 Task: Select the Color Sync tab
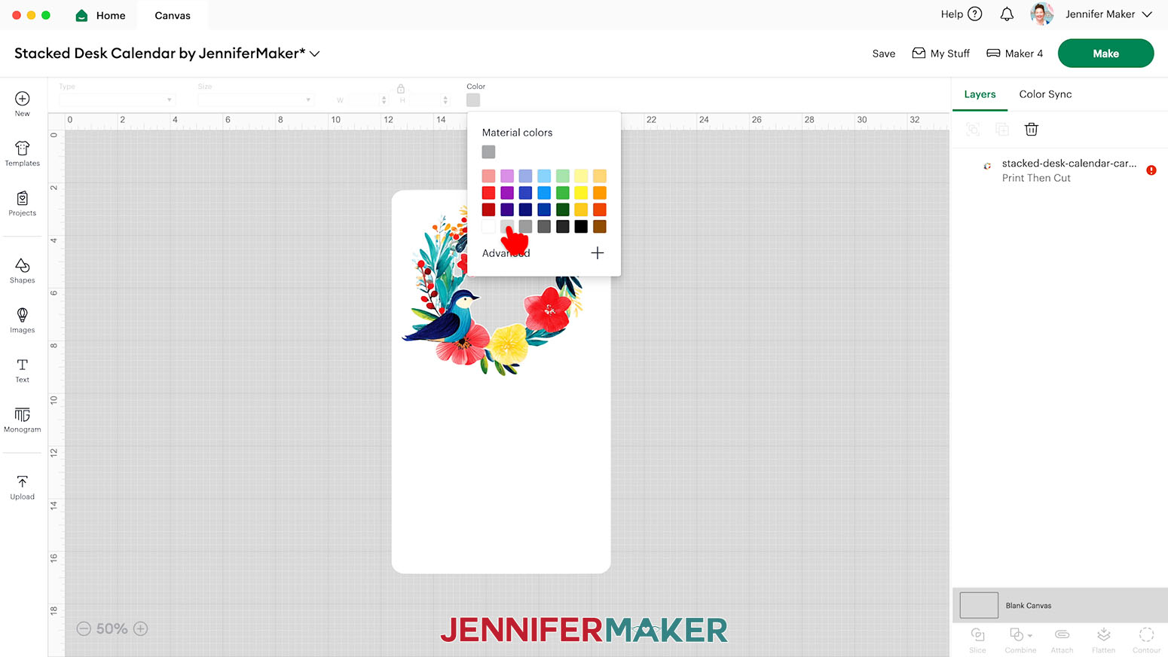(1045, 94)
